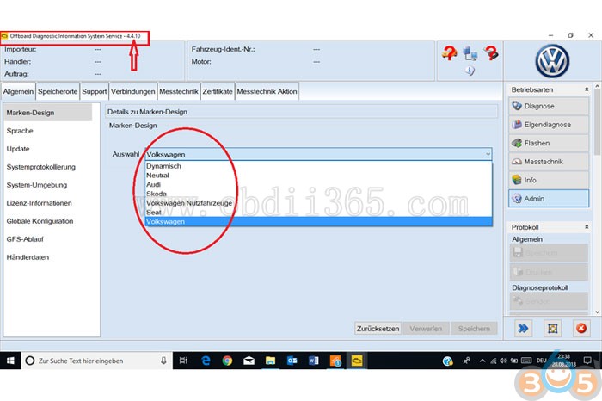
Task: Open the Messtechnik tab
Action: click(x=179, y=91)
